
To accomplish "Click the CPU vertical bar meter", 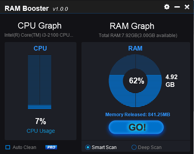I will [x=40, y=82].
